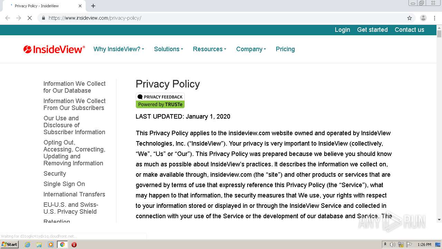Image resolution: width=442 pixels, height=249 pixels.
Task: Open TRUSTe Privacy Feedback badge
Action: [160, 101]
